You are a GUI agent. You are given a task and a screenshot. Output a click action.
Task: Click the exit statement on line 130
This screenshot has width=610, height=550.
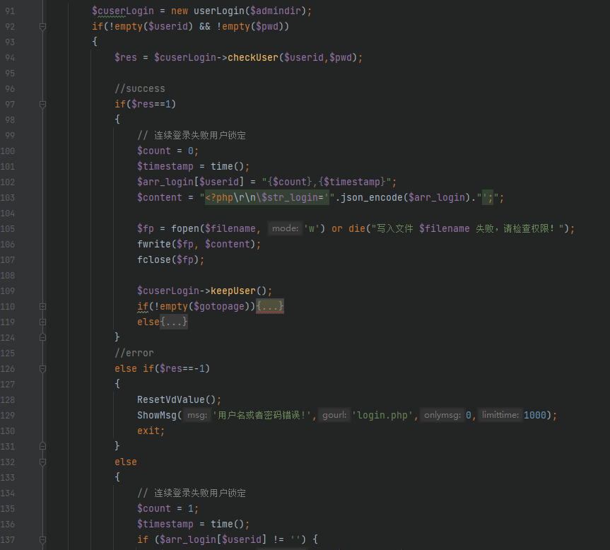[148, 431]
